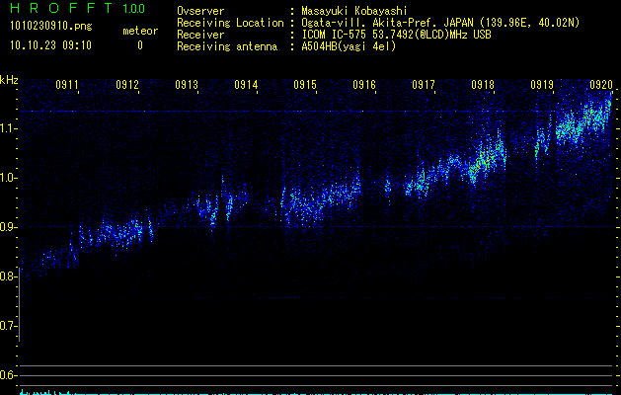Click the 1.0 kHz axis label

[x=8, y=178]
